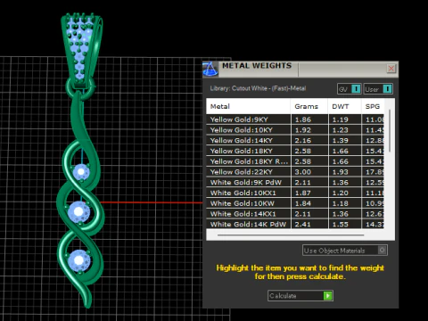428x321 pixels.
Task: Sort by the Metal column header
Action: tap(248, 106)
